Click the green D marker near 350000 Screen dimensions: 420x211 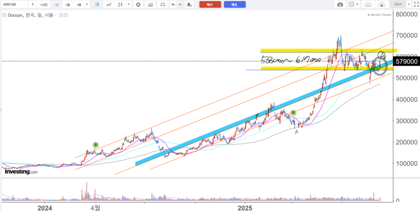point(293,113)
